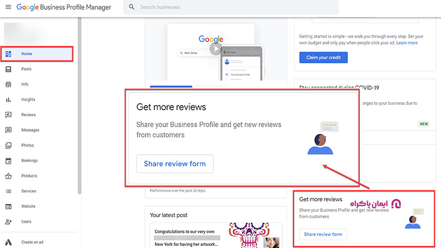Open the Messages menu item
The width and height of the screenshot is (441, 248).
(x=30, y=130)
